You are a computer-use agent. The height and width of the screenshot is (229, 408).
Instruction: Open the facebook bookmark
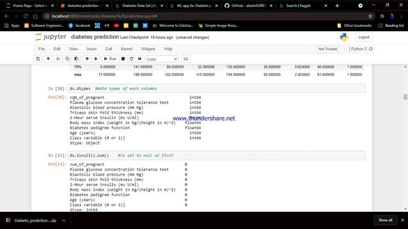click(x=79, y=25)
